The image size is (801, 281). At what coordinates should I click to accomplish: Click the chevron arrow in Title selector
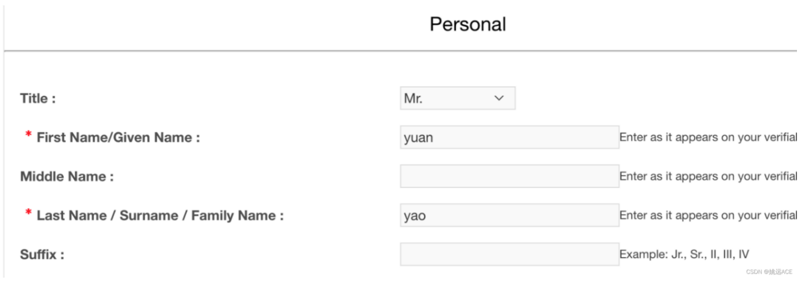click(x=498, y=98)
